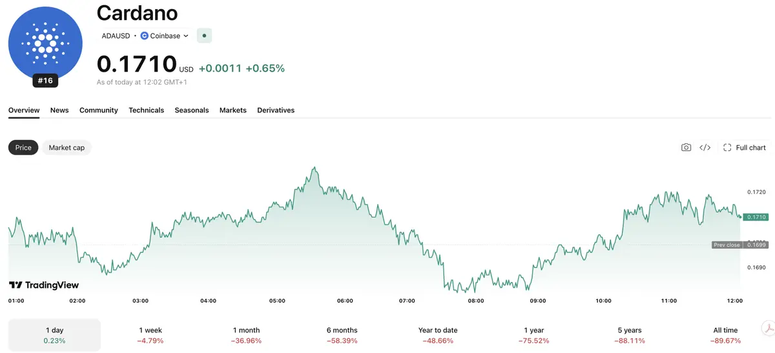Image resolution: width=775 pixels, height=353 pixels.
Task: Take a chart snapshot with camera icon
Action: click(686, 148)
